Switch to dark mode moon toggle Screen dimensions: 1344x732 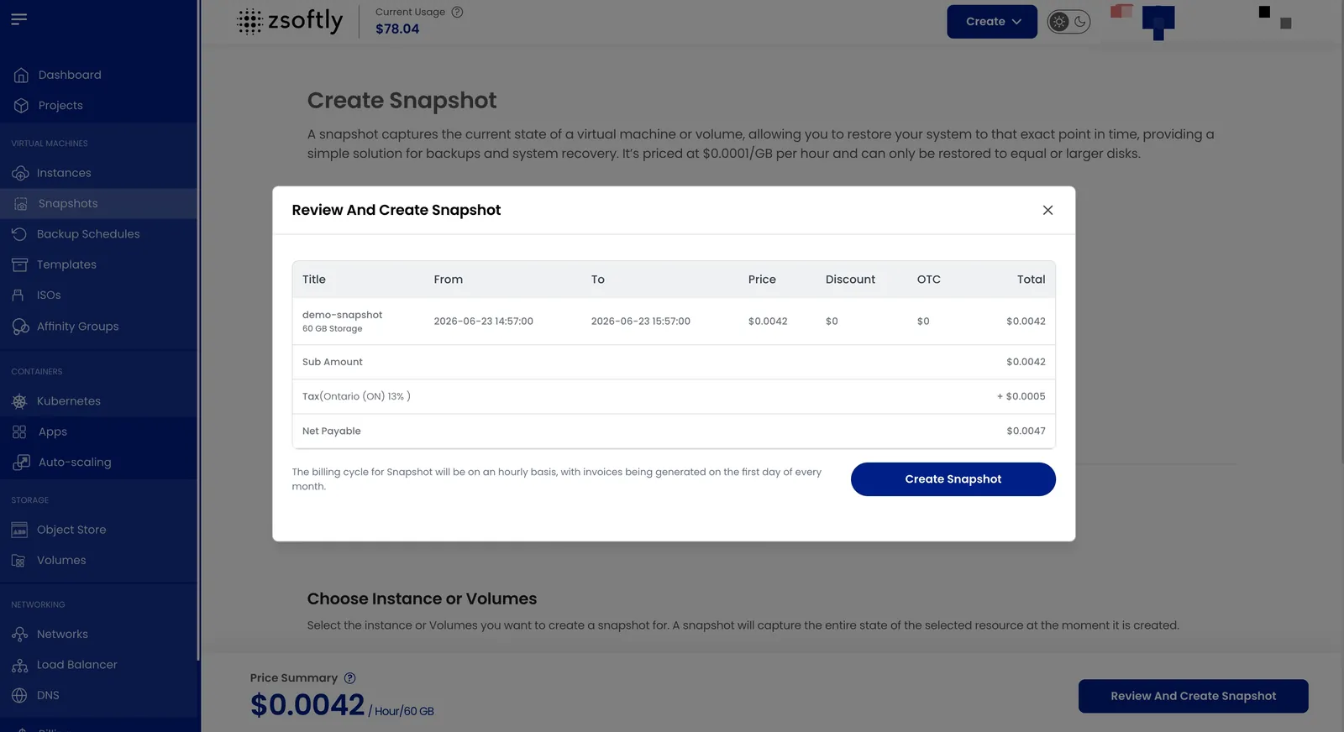pyautogui.click(x=1080, y=22)
